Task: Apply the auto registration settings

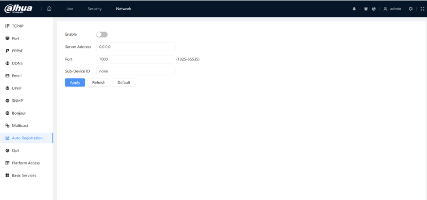Action: coord(75,83)
